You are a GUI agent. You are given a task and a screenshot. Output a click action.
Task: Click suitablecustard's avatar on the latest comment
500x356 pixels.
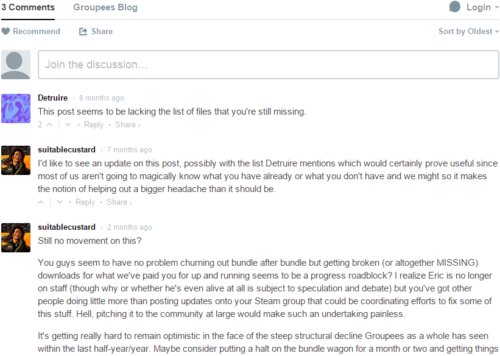click(16, 238)
